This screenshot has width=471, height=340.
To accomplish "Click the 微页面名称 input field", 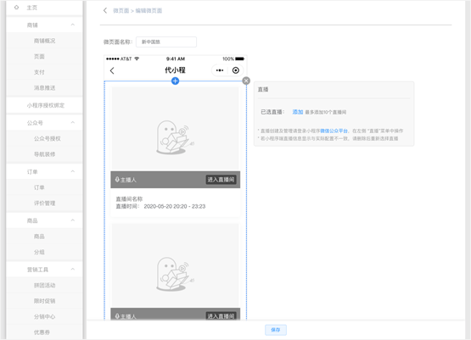I will (x=166, y=42).
